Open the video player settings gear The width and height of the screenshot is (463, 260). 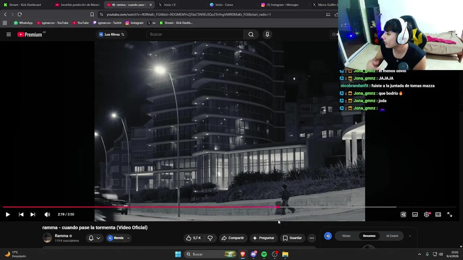click(427, 214)
